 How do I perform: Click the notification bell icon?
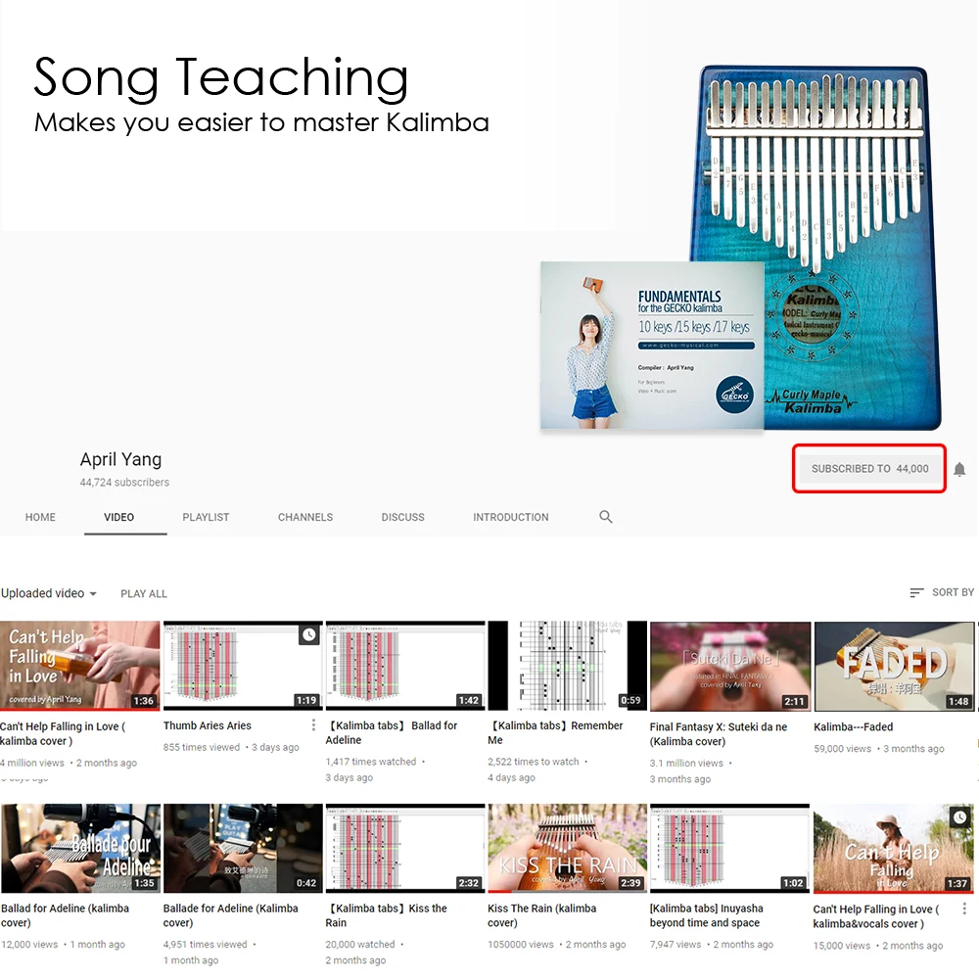coord(959,469)
